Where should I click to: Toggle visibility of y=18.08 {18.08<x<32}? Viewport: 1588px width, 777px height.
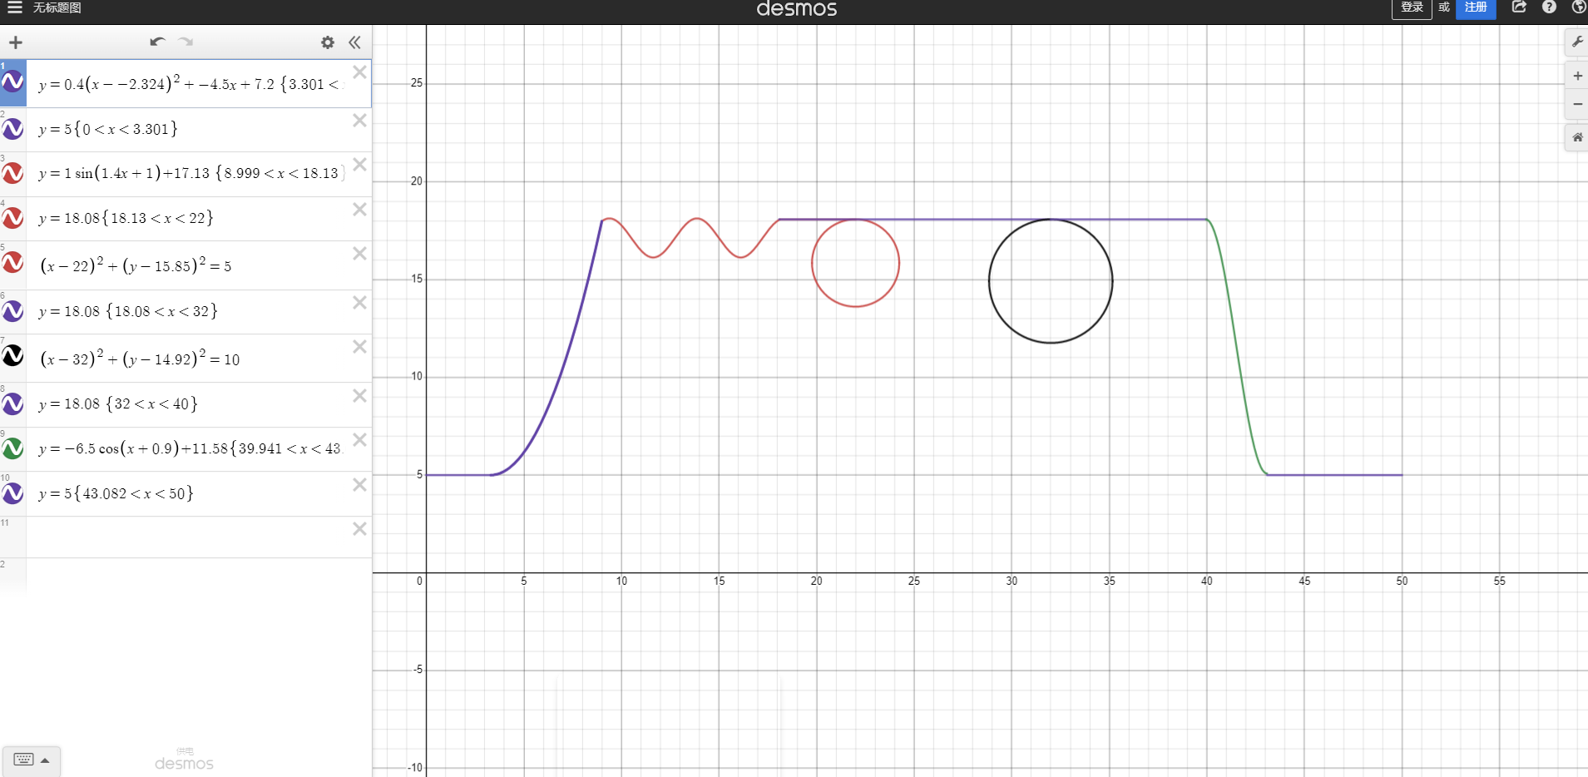(12, 311)
